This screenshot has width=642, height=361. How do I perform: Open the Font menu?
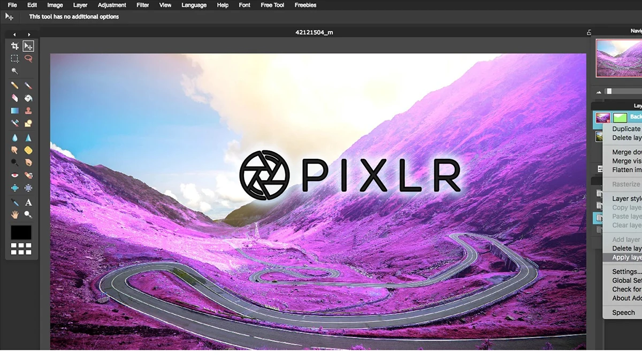click(x=244, y=5)
